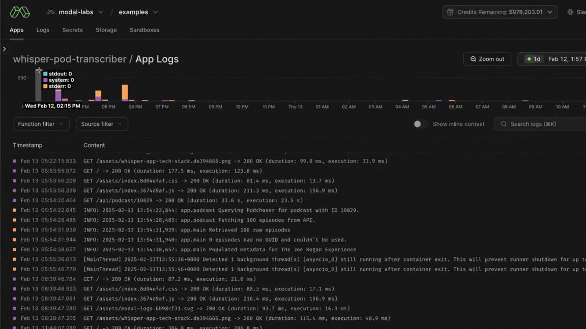Viewport: 586px width, 329px height.
Task: Click the Content column header
Action: coord(94,145)
